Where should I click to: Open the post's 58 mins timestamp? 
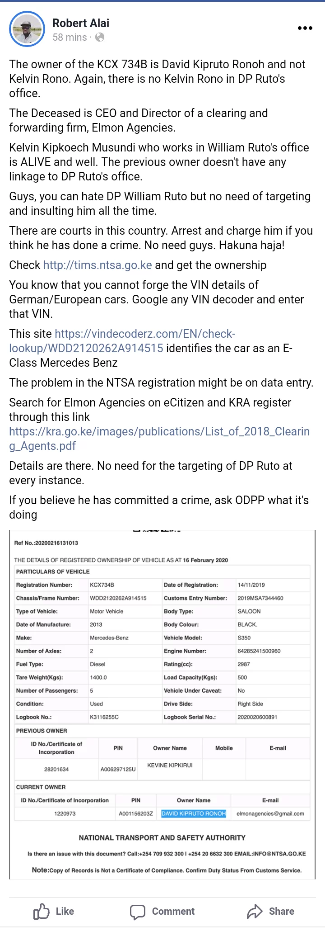(70, 38)
